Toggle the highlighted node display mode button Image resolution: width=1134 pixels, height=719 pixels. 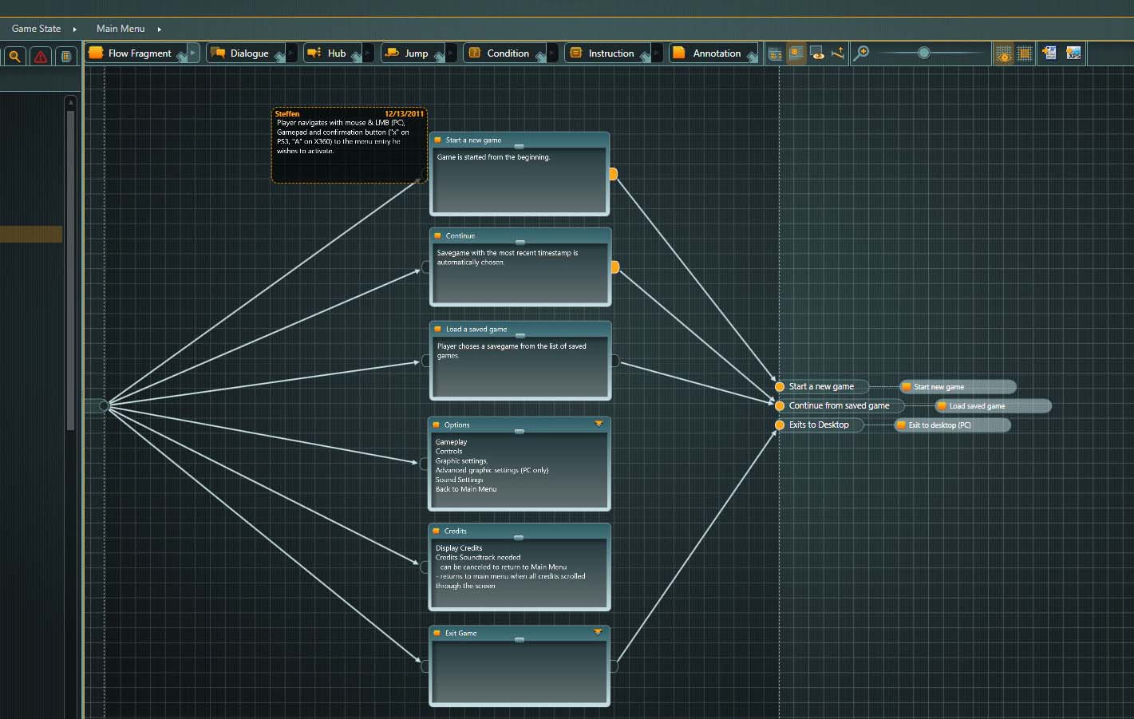(796, 53)
